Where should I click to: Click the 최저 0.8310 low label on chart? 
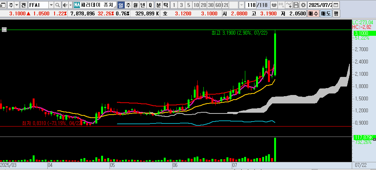coord(51,123)
